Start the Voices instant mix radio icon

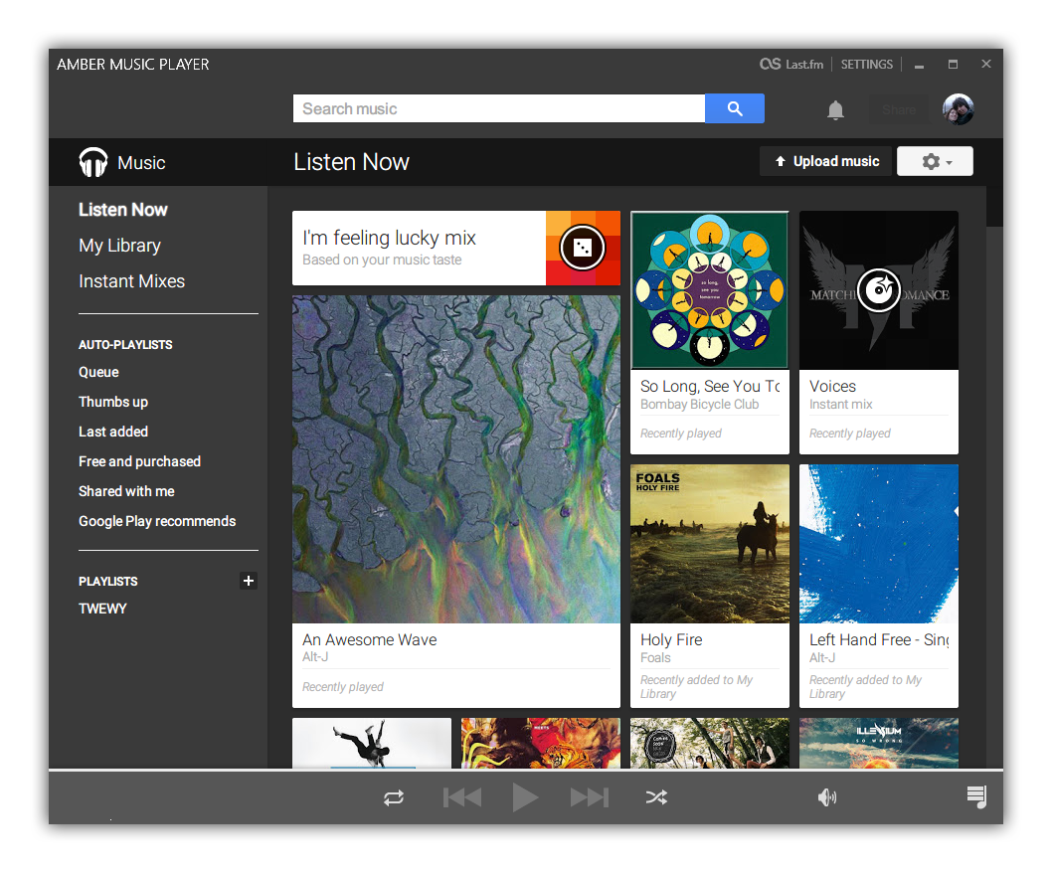[x=878, y=290]
